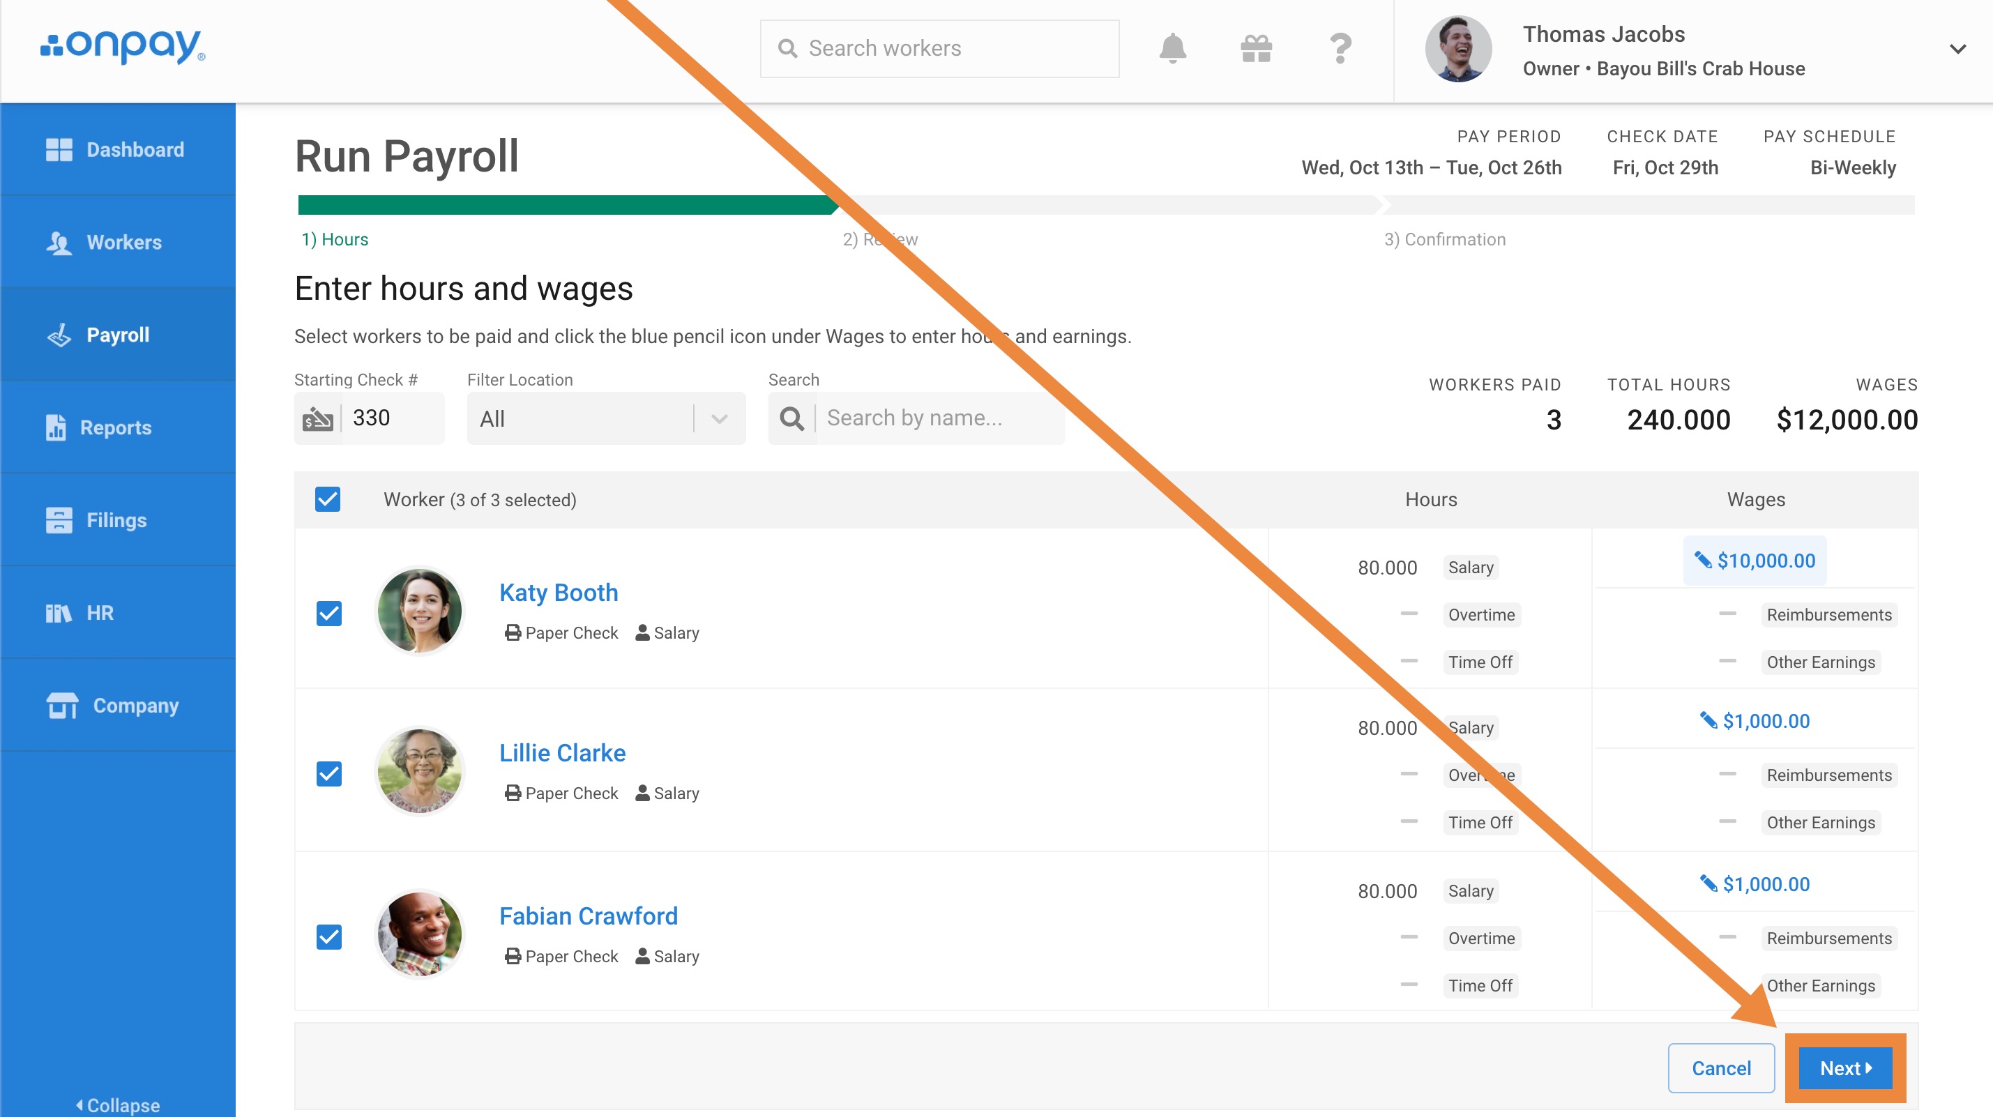Screen dimensions: 1993x1117
Task: Click Fabian Crawford's wages pencil icon
Action: pos(1708,883)
